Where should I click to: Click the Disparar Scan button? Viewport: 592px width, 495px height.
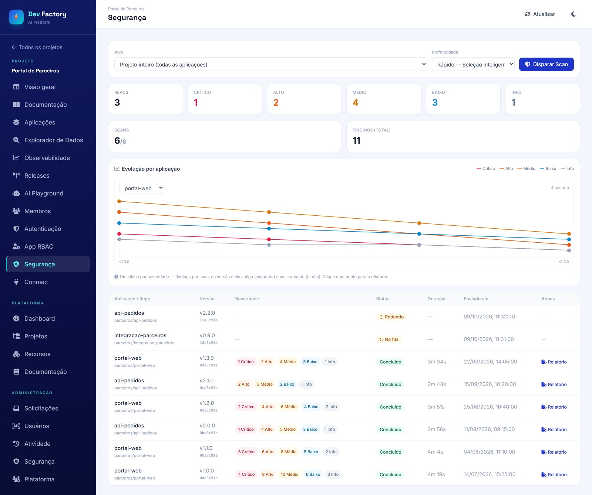coord(546,64)
